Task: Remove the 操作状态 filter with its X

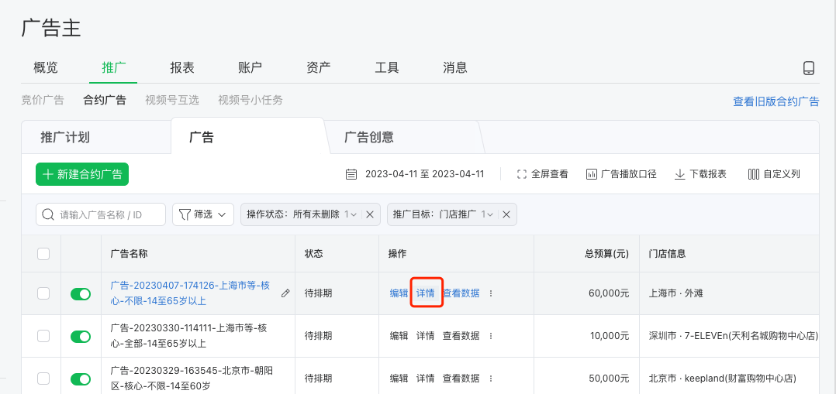Action: (370, 214)
